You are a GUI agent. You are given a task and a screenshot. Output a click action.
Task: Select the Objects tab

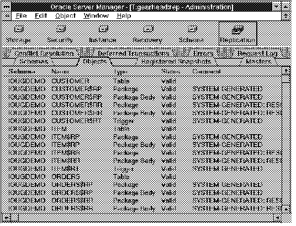tap(95, 61)
